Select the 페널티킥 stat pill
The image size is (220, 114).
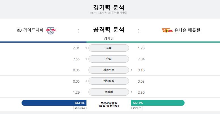(x=109, y=81)
